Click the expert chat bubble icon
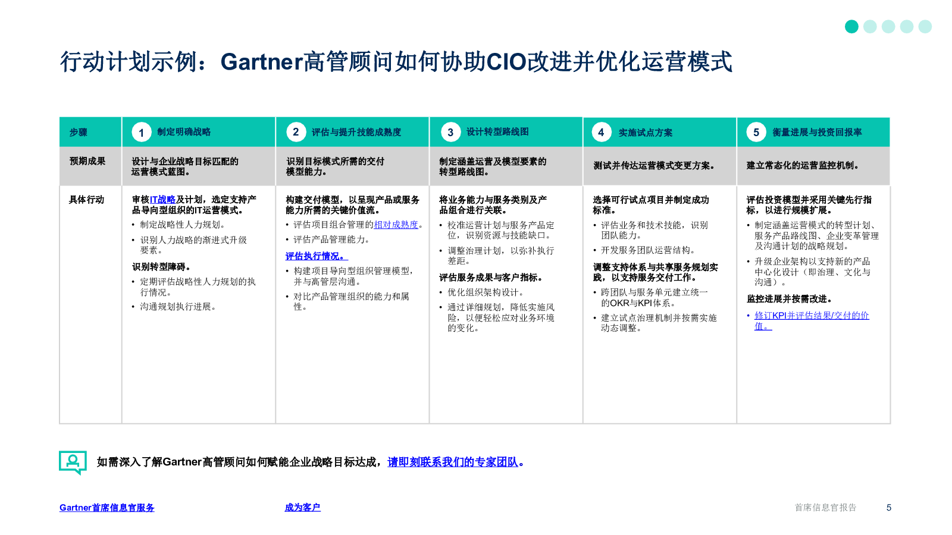 pos(73,462)
